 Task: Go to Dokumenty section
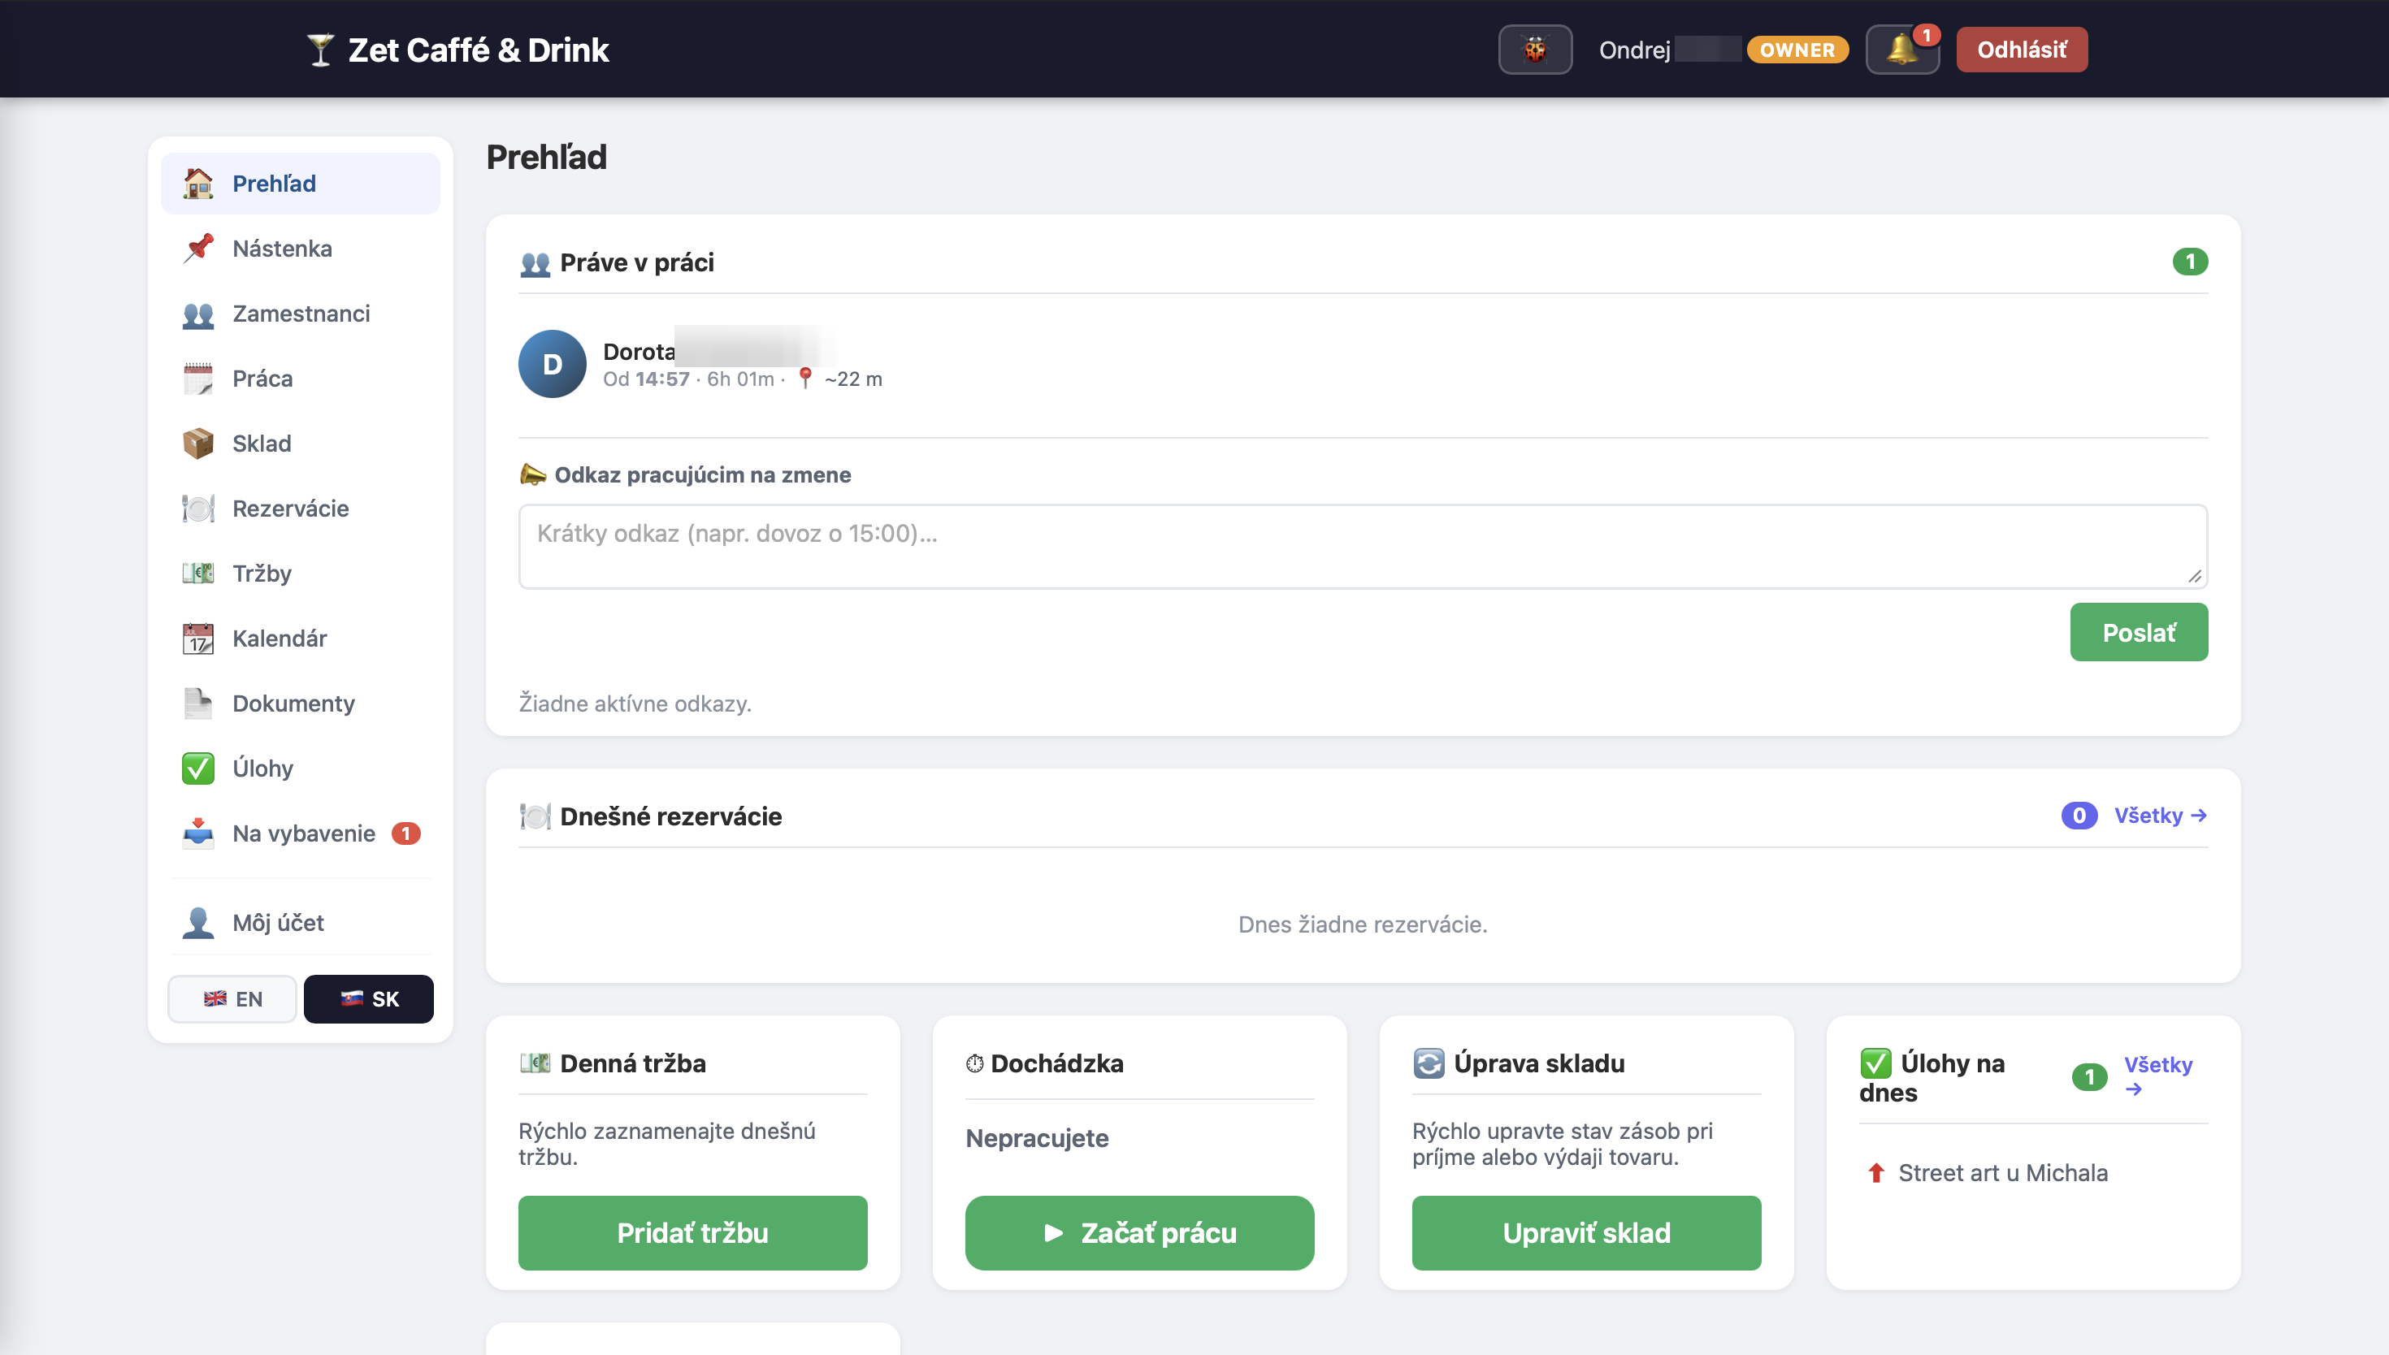(301, 703)
